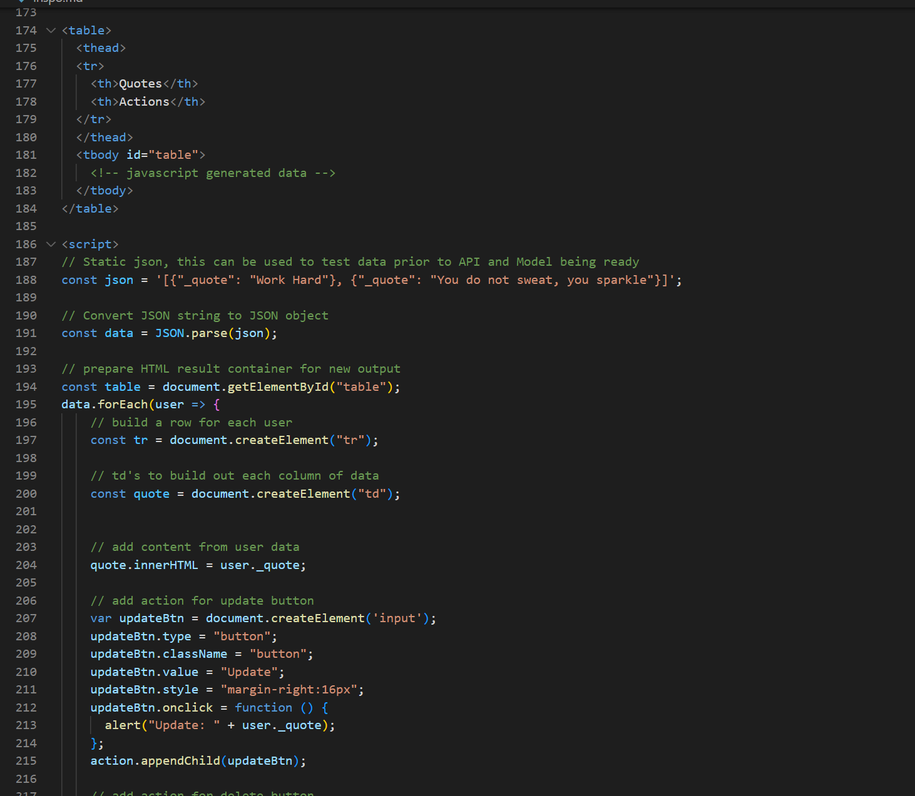The height and width of the screenshot is (796, 915).
Task: Click the forEach method on line 195
Action: [x=123, y=404]
